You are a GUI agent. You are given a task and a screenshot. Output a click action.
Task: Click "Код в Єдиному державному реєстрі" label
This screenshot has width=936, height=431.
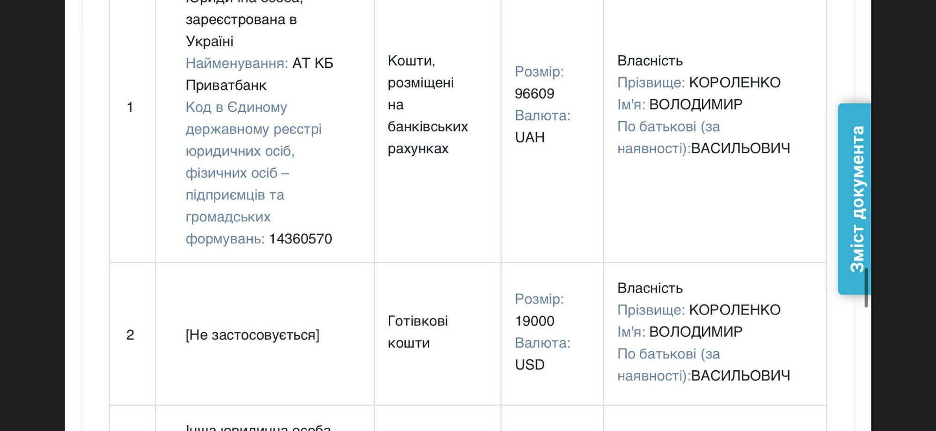coord(253,118)
